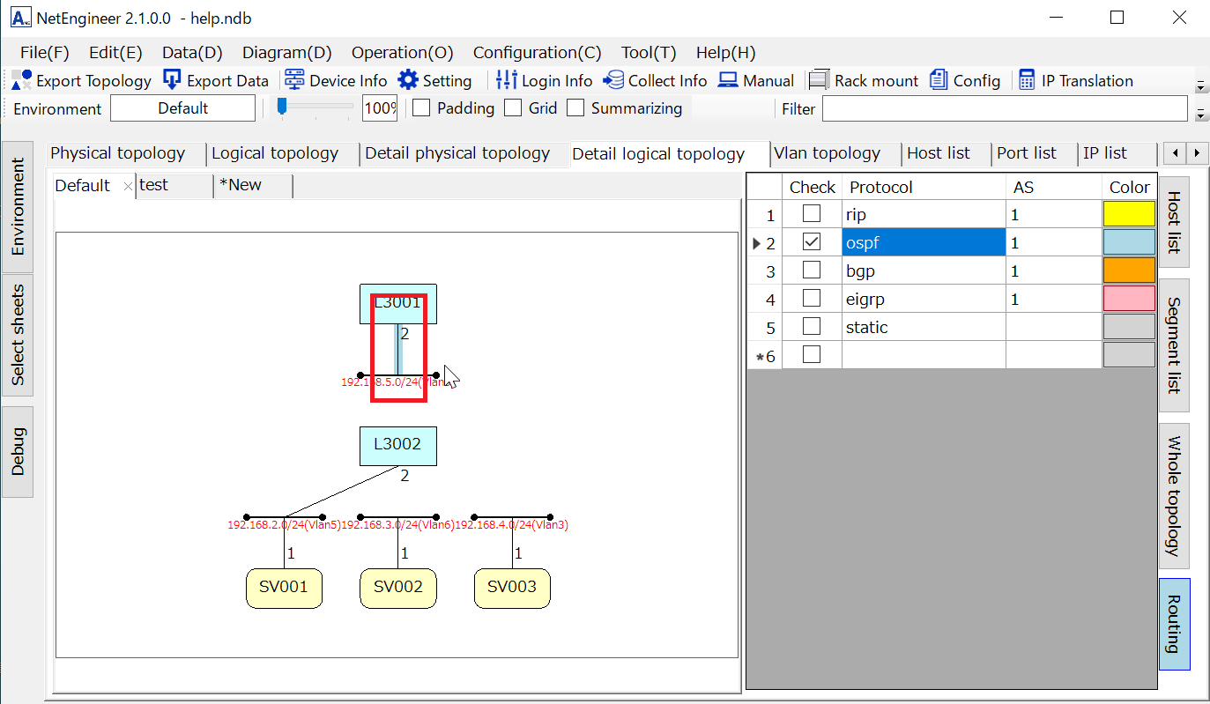1210x704 pixels.
Task: Click the Collect Info database icon
Action: pos(613,80)
